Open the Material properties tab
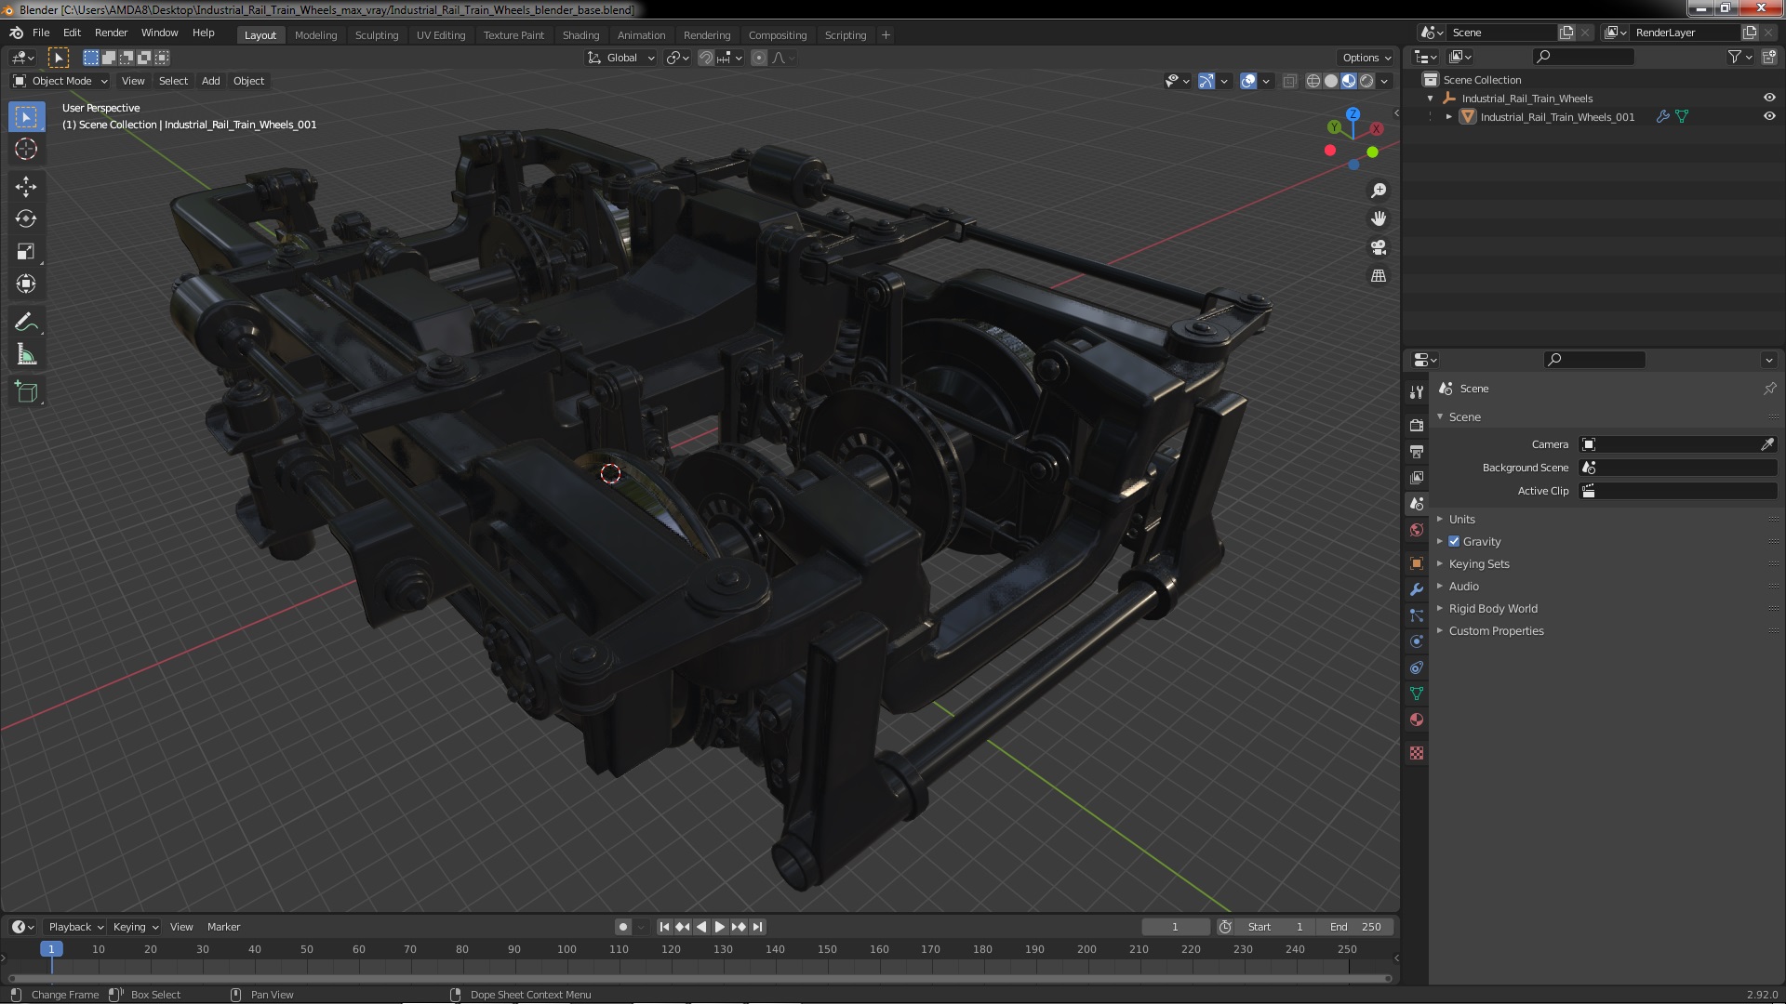The height and width of the screenshot is (1004, 1786). [x=1417, y=720]
